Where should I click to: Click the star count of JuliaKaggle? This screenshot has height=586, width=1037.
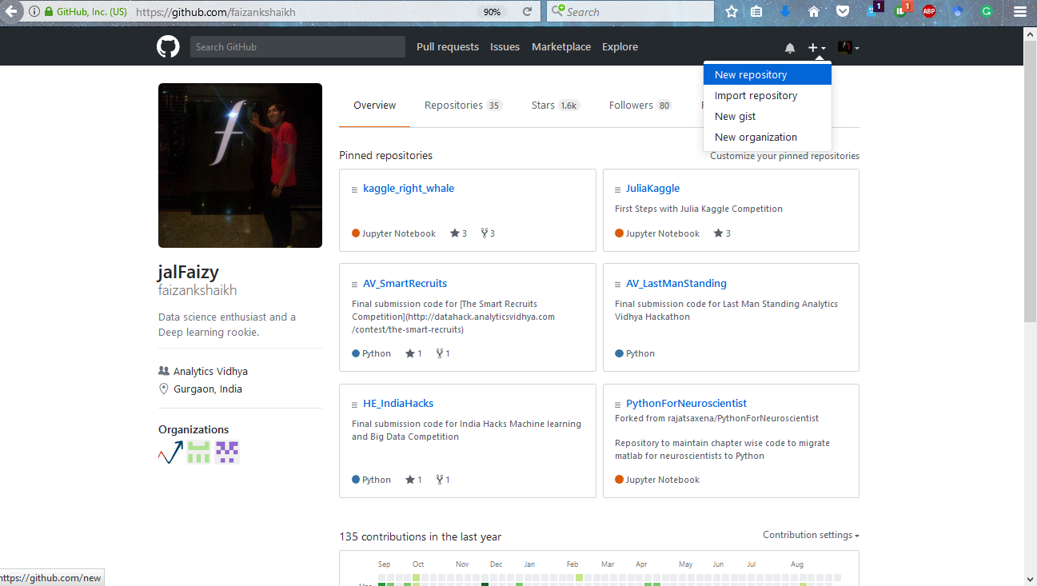pyautogui.click(x=721, y=233)
